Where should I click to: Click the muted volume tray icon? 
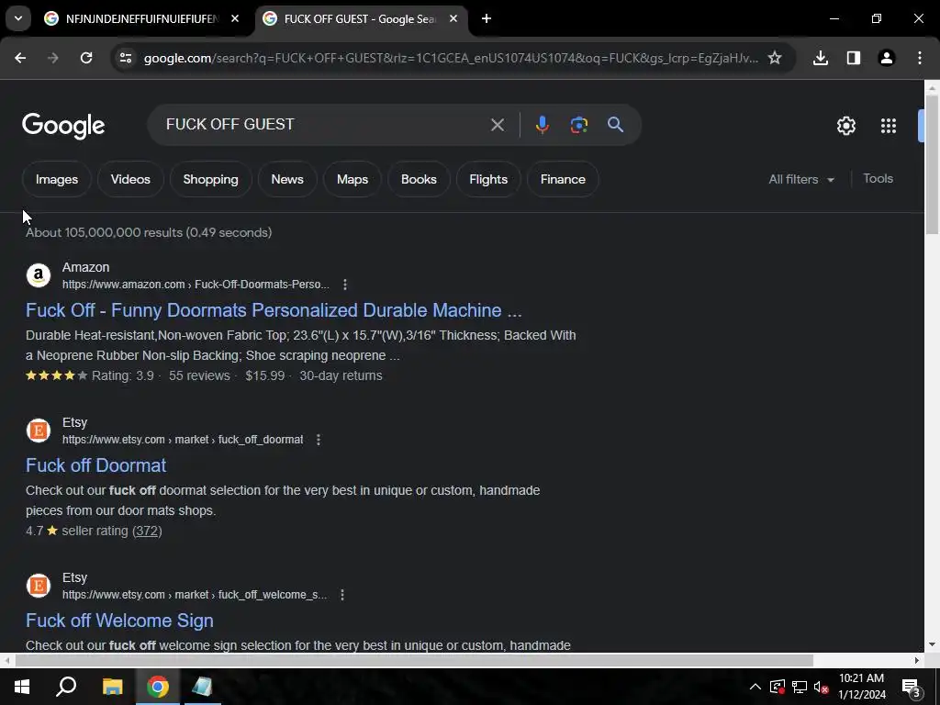pos(822,687)
